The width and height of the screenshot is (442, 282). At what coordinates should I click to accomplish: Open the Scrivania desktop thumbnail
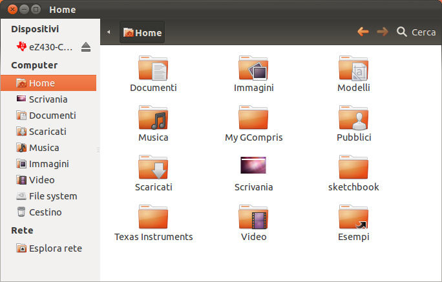253,166
